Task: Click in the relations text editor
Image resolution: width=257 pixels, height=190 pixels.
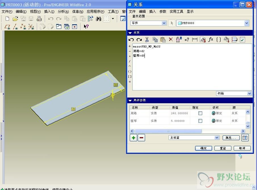Action: pos(192,67)
